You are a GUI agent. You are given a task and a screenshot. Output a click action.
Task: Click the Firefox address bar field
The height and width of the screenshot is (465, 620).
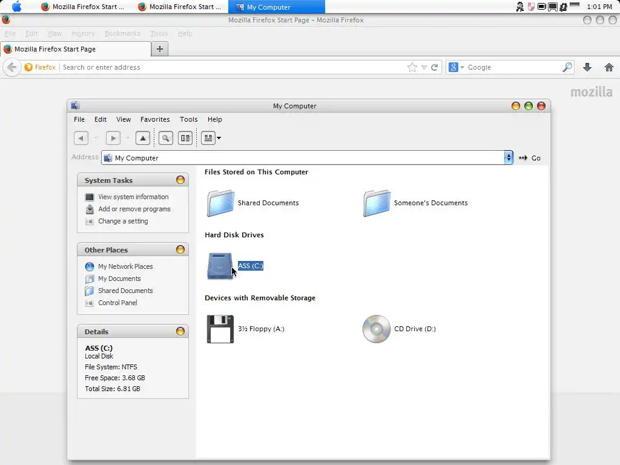(233, 67)
